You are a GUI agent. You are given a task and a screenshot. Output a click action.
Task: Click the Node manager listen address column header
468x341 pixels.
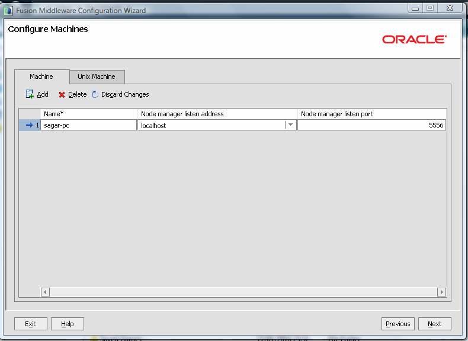(x=217, y=114)
